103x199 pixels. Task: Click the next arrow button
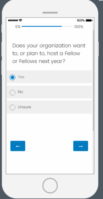81,146
